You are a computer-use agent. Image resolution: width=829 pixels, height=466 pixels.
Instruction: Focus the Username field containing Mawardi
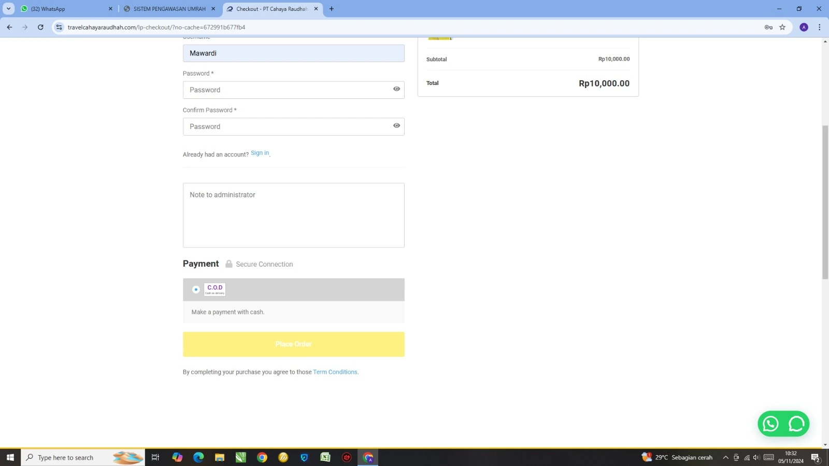[293, 53]
